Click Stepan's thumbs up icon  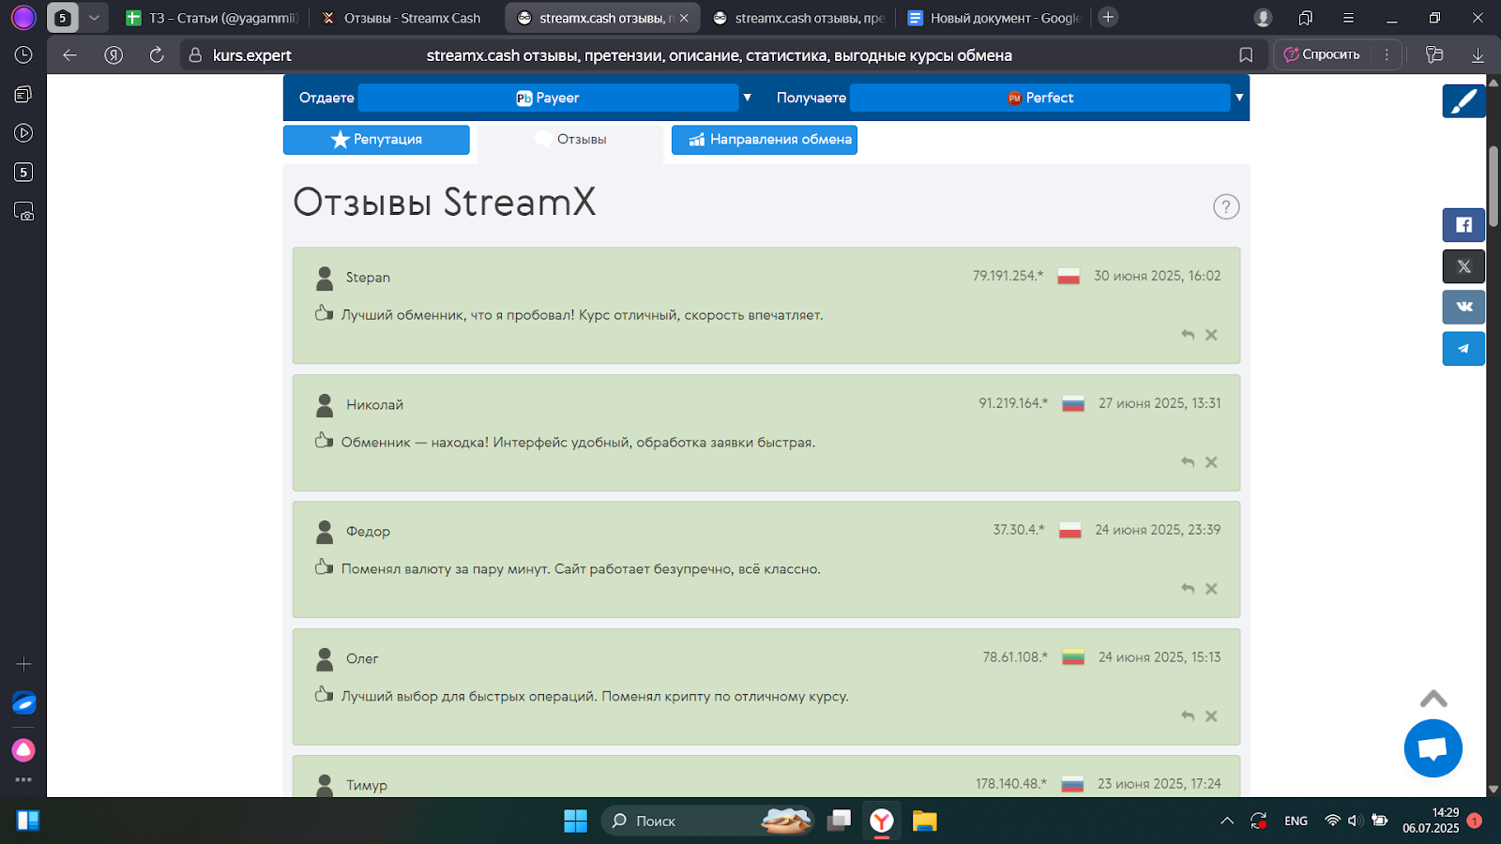pos(324,313)
